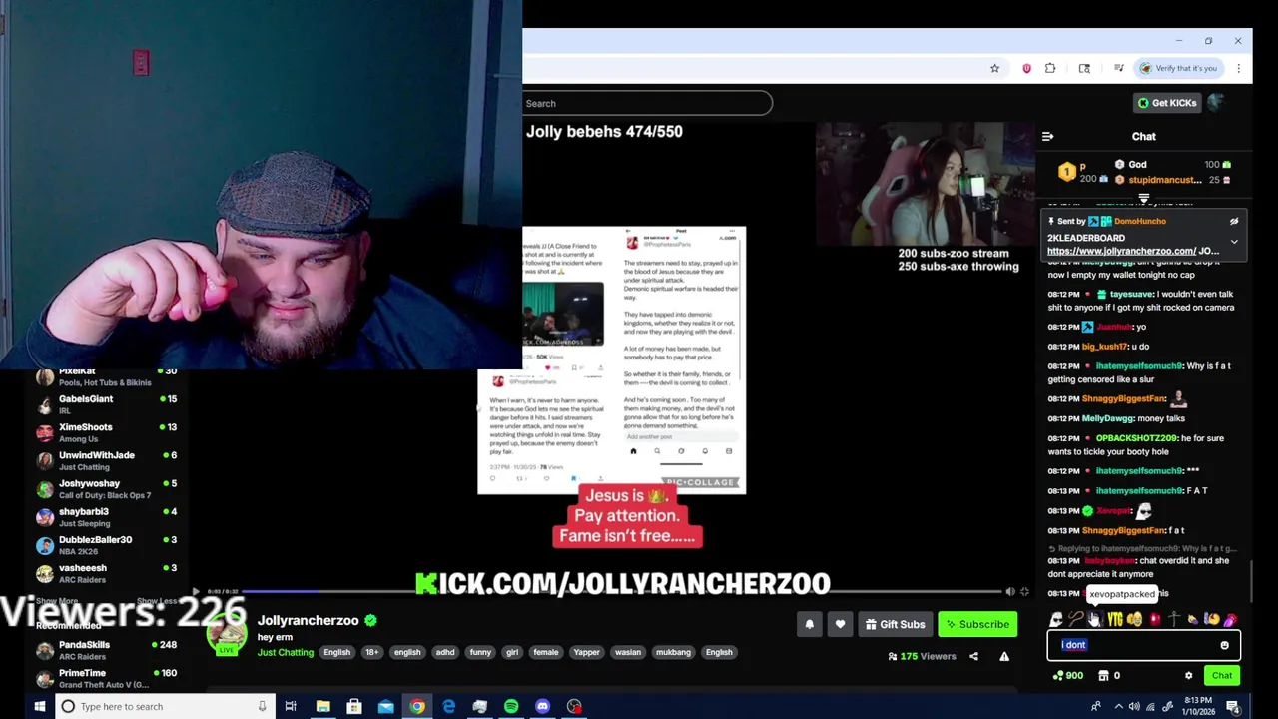Open Spotify from taskbar
Viewport: 1278px width, 719px height.
pyautogui.click(x=511, y=707)
